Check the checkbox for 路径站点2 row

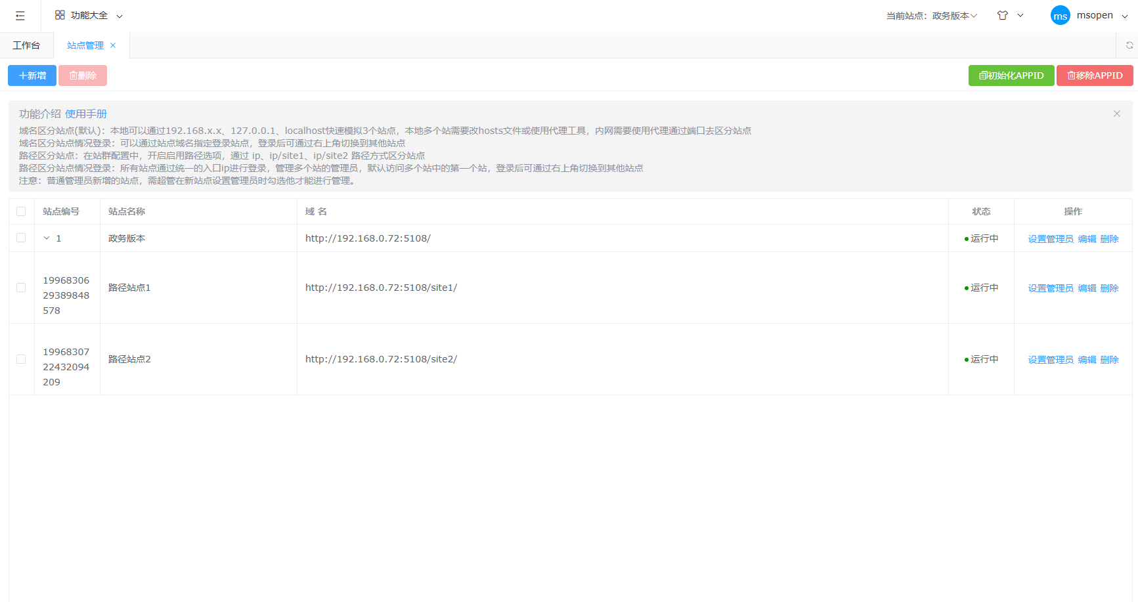21,358
